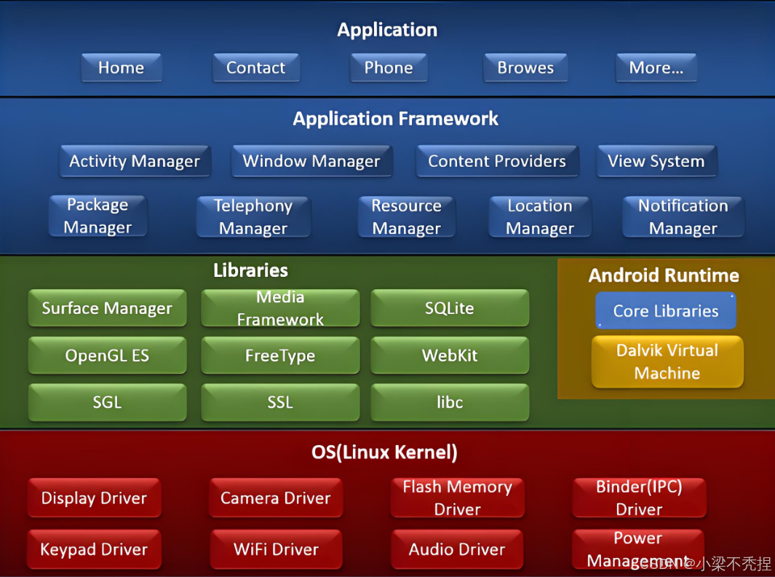Click the Package Manager block

tap(98, 216)
